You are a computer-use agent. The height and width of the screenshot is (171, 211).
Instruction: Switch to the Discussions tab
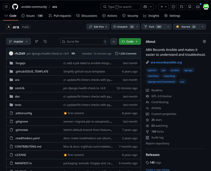(87, 16)
